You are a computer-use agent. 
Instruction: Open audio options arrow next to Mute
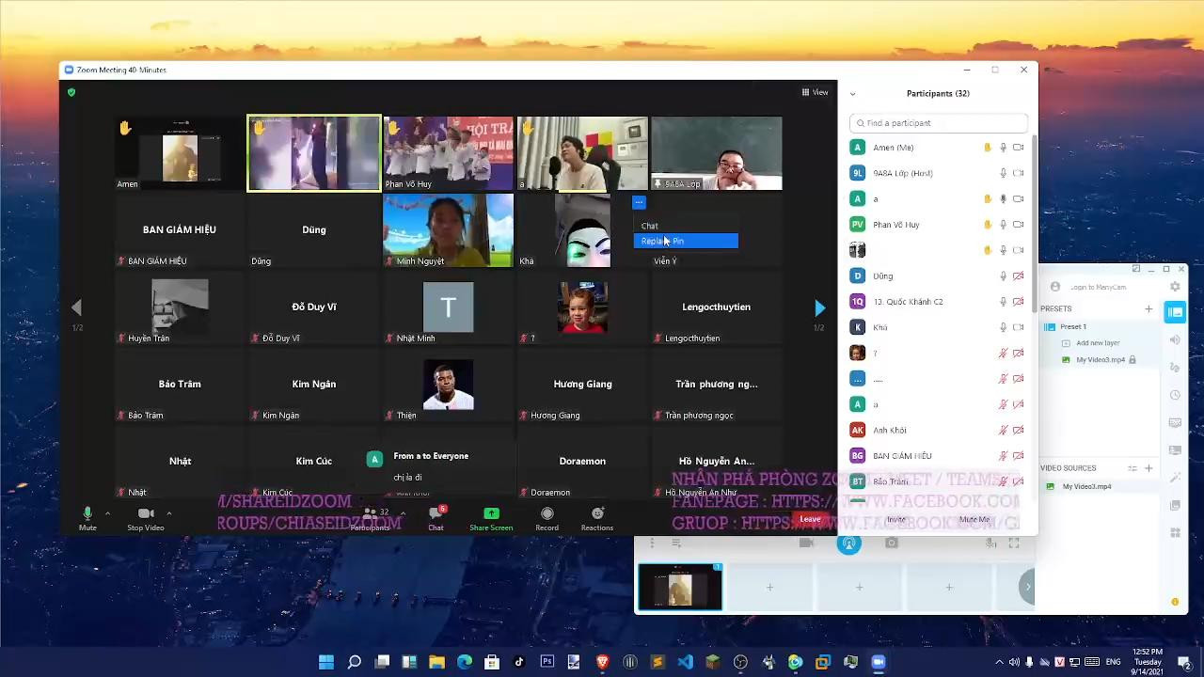pos(106,514)
